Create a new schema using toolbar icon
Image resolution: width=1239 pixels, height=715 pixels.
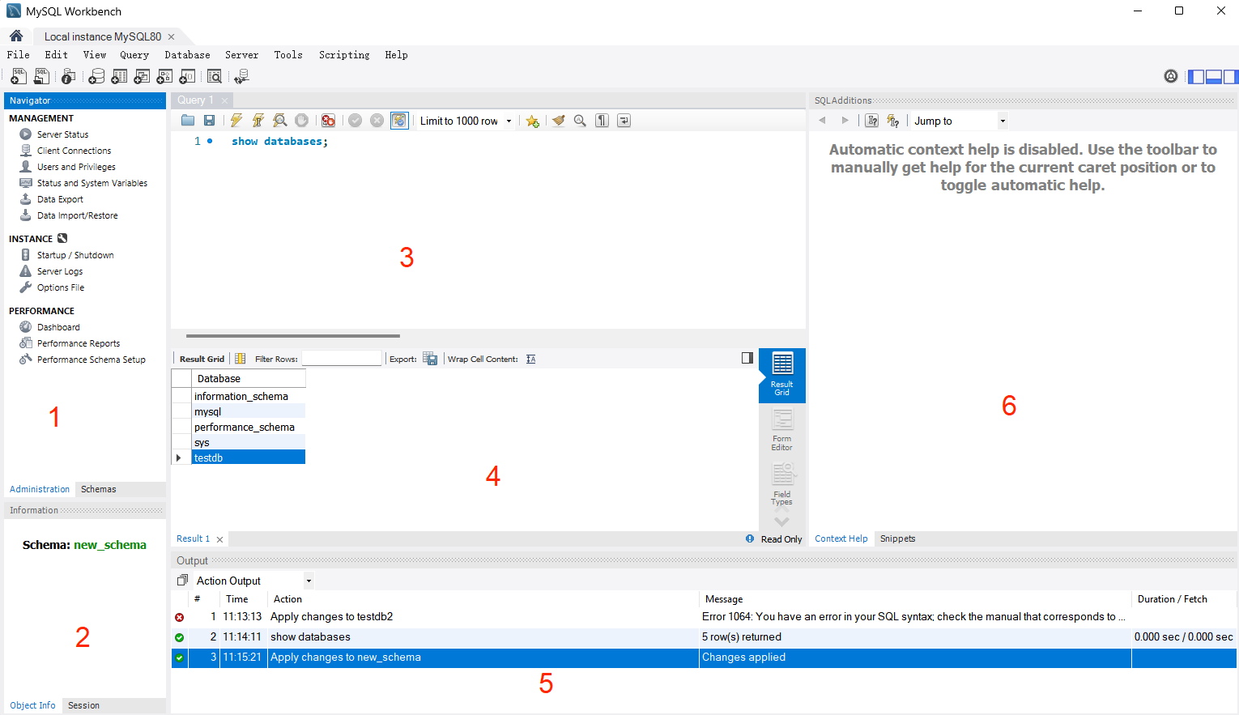tap(96, 76)
